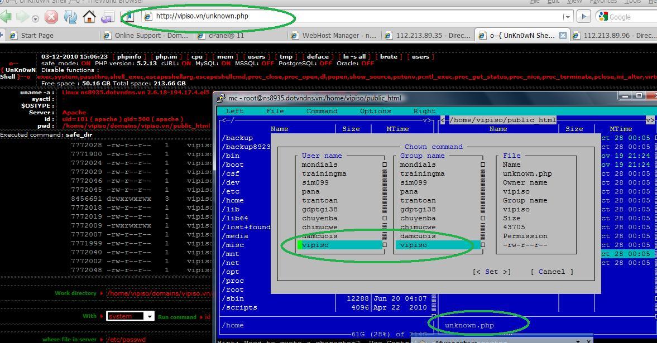Switch to Online Support tab
The width and height of the screenshot is (657, 343).
[x=147, y=36]
